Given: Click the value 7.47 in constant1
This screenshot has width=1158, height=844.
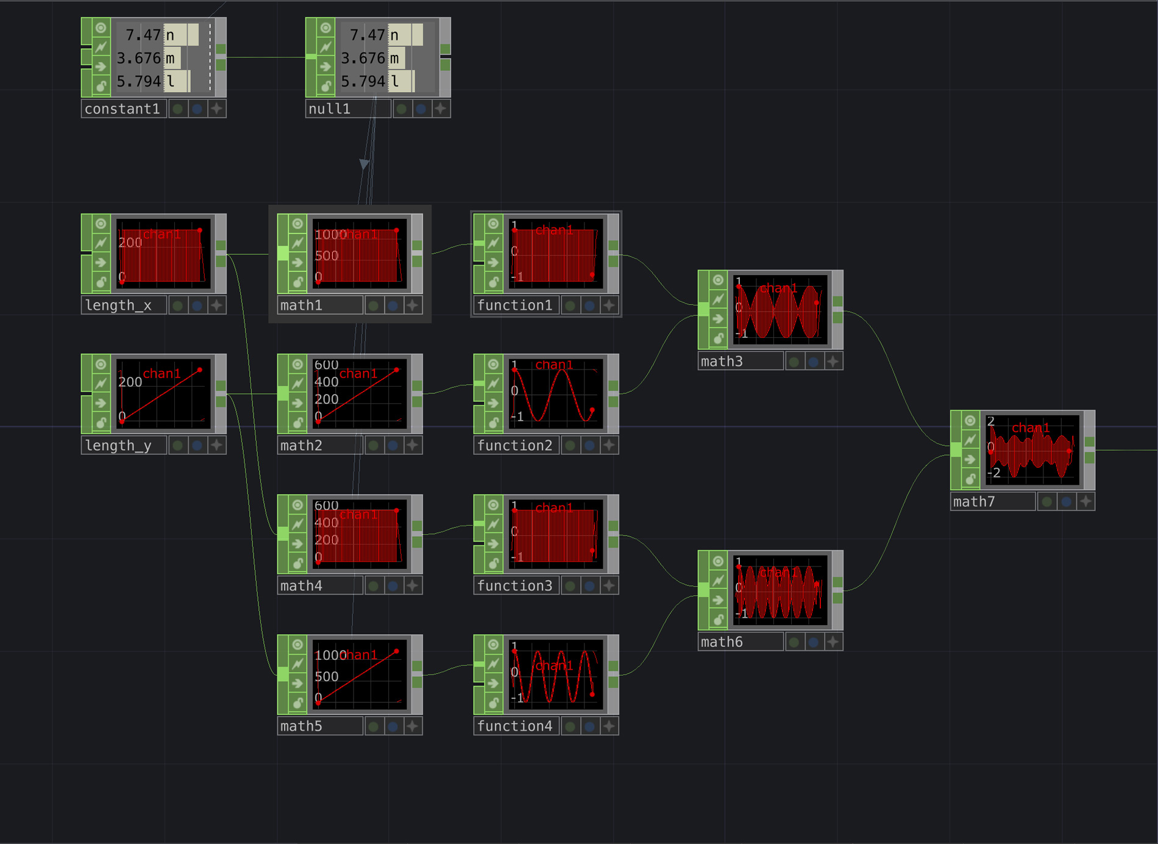Looking at the screenshot, I should [143, 35].
